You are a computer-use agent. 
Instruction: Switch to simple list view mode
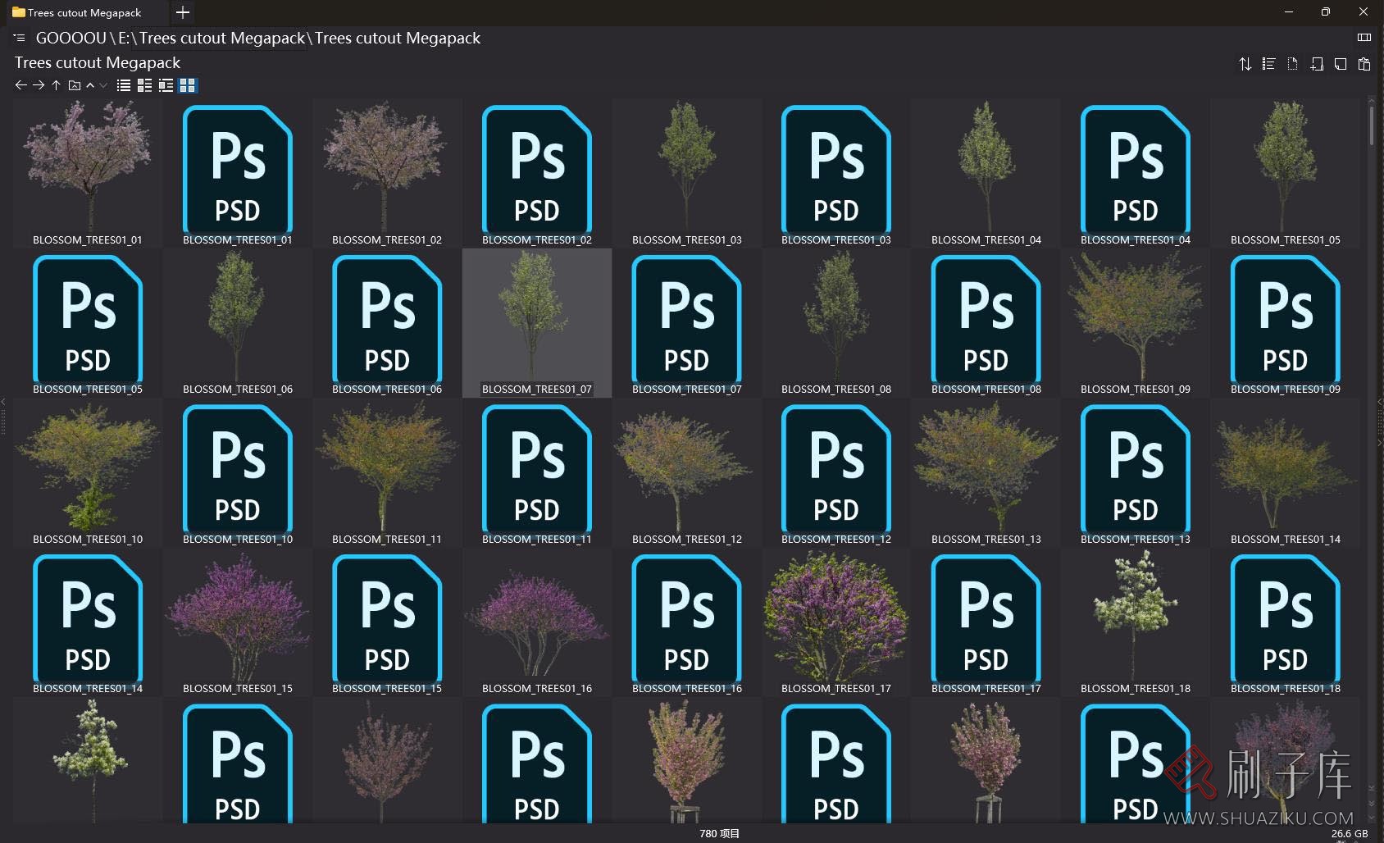124,85
